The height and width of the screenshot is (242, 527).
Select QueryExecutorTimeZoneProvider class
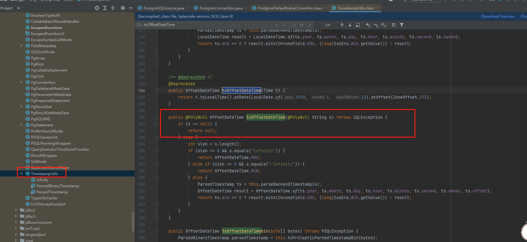tap(60, 149)
